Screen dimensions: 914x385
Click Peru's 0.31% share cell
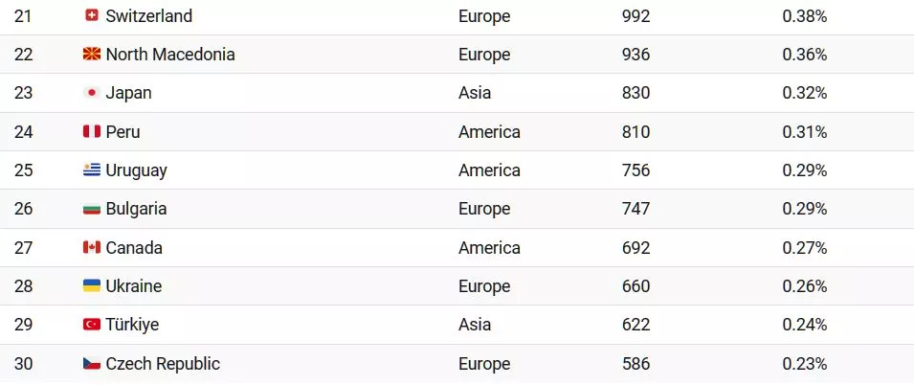click(804, 132)
